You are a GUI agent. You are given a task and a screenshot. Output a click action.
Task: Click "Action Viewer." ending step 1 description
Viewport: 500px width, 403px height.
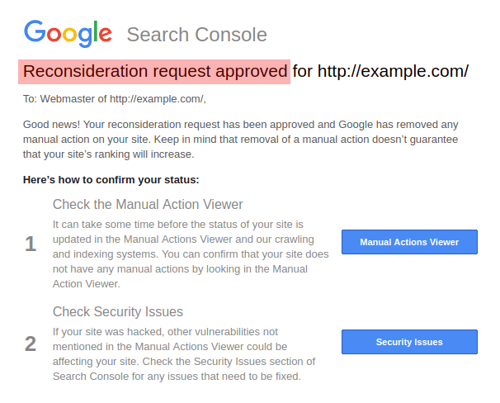coord(87,284)
